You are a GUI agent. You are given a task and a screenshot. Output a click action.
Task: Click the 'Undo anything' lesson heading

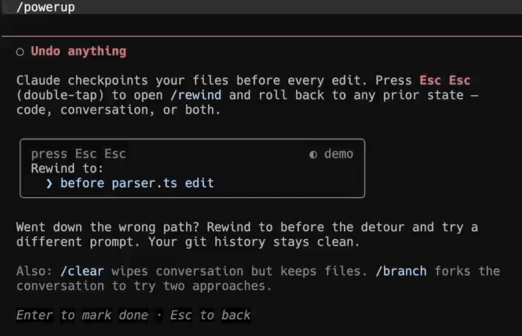pyautogui.click(x=78, y=51)
